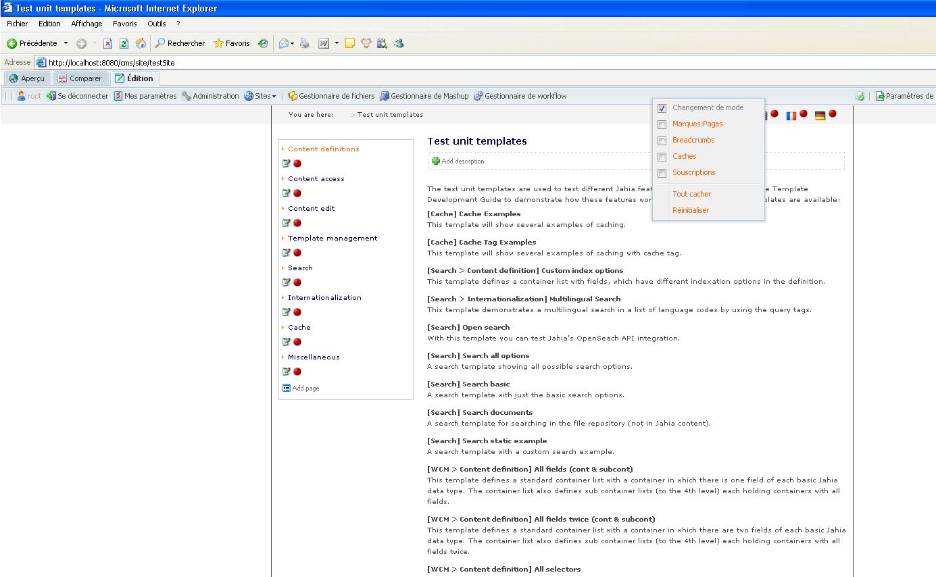Click the edit icon under Content definitions
936x577 pixels.
[x=287, y=164]
